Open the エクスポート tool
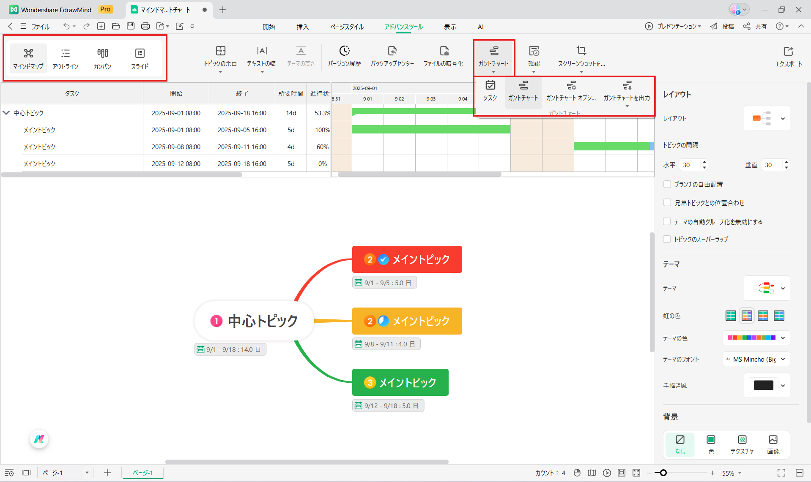Image resolution: width=811 pixels, height=482 pixels. (x=788, y=56)
